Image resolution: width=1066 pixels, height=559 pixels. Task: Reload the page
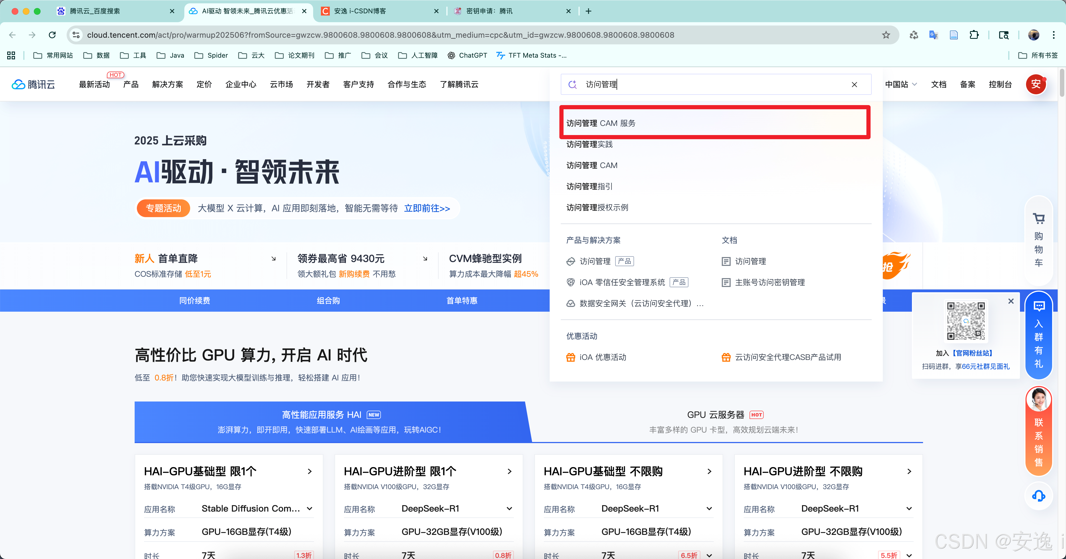(52, 35)
